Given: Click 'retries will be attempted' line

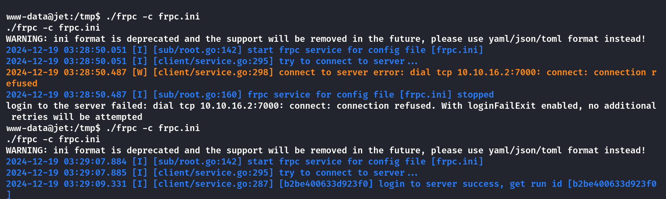Looking at the screenshot, I should point(77,117).
